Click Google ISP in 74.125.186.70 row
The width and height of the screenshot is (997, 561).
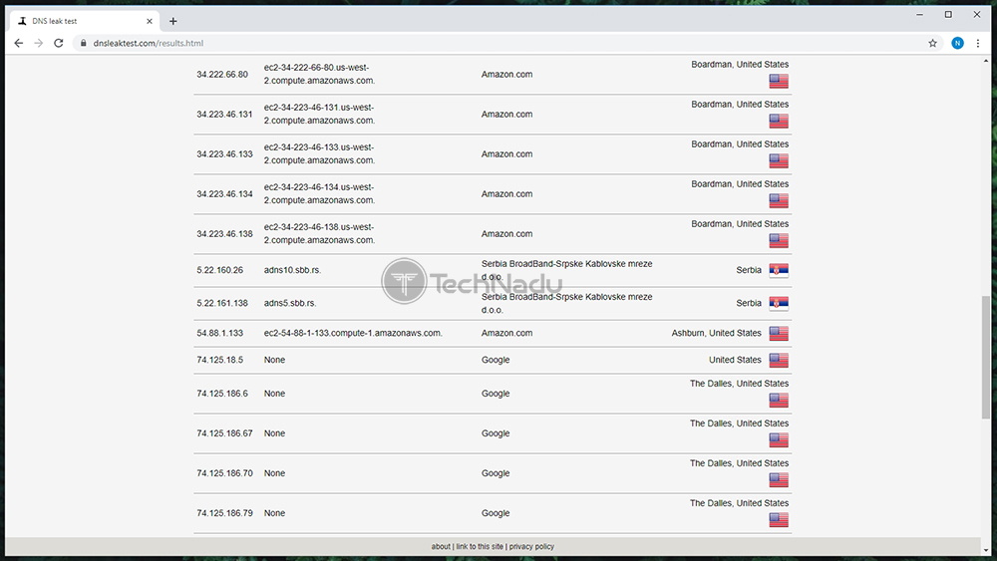(x=496, y=473)
